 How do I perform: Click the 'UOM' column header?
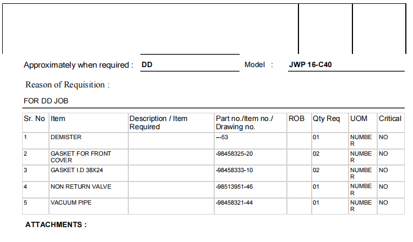click(x=358, y=119)
